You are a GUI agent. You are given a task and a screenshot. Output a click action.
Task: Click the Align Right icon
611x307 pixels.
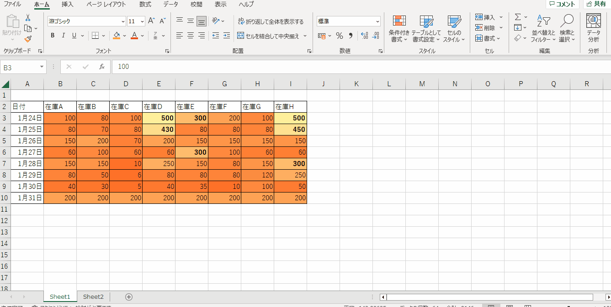[x=202, y=36]
